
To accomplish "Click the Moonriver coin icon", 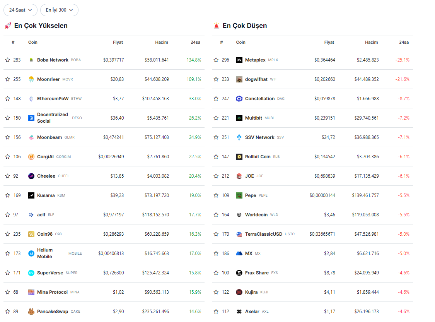I will tap(31, 79).
